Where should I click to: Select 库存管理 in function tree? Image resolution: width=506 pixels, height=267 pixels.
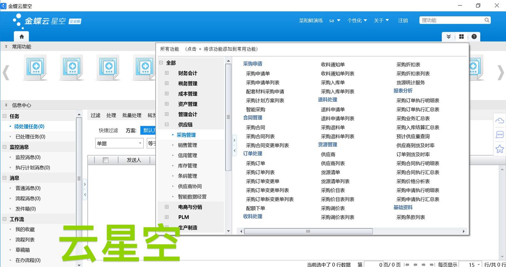[x=187, y=166]
